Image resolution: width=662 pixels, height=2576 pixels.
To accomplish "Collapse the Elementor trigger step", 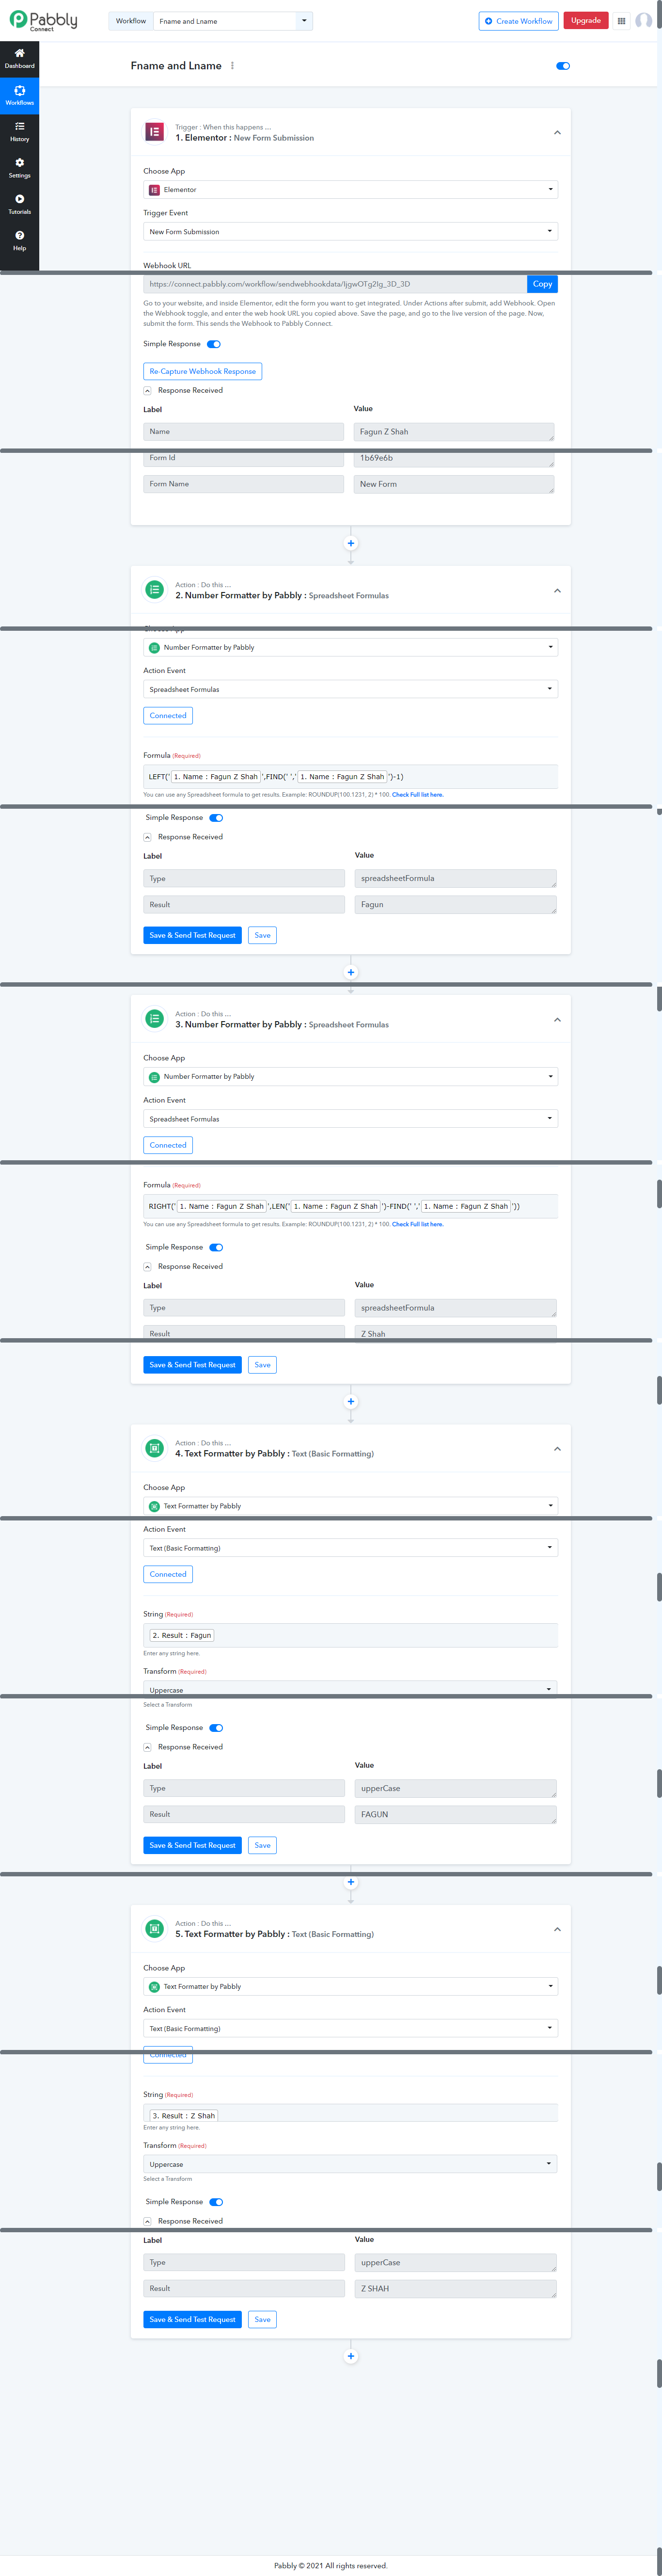I will [x=557, y=132].
